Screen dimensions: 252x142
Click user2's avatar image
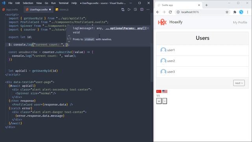[x=163, y=61]
